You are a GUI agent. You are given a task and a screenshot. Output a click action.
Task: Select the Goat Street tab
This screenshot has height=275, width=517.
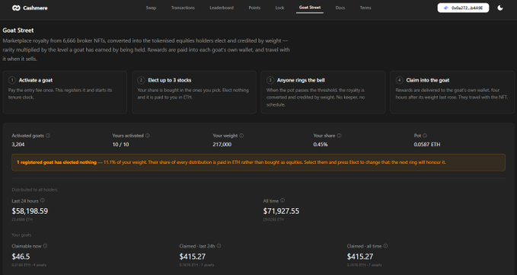click(x=310, y=8)
